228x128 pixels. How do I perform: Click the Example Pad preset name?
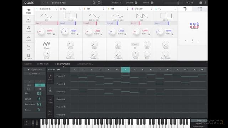click(x=59, y=2)
